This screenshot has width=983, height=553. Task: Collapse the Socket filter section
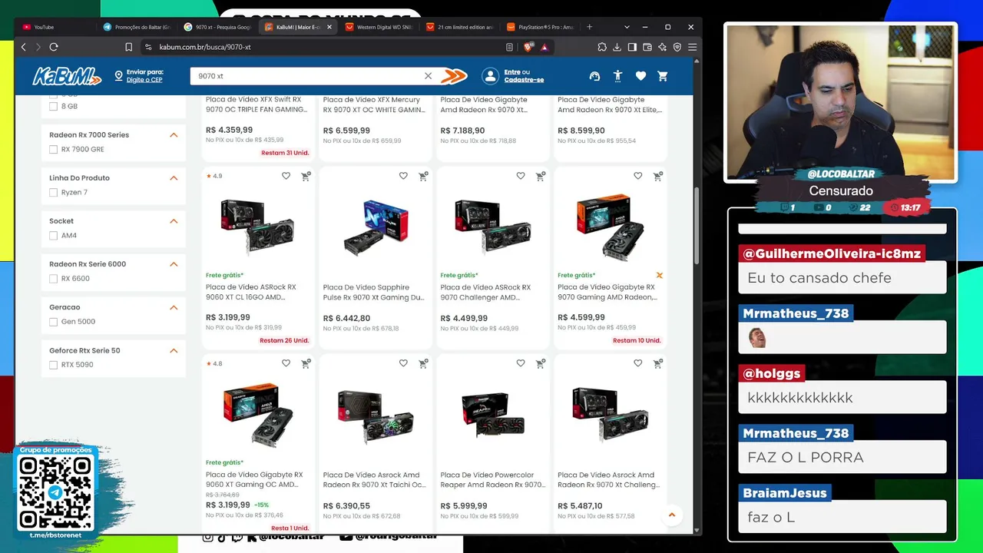point(174,221)
